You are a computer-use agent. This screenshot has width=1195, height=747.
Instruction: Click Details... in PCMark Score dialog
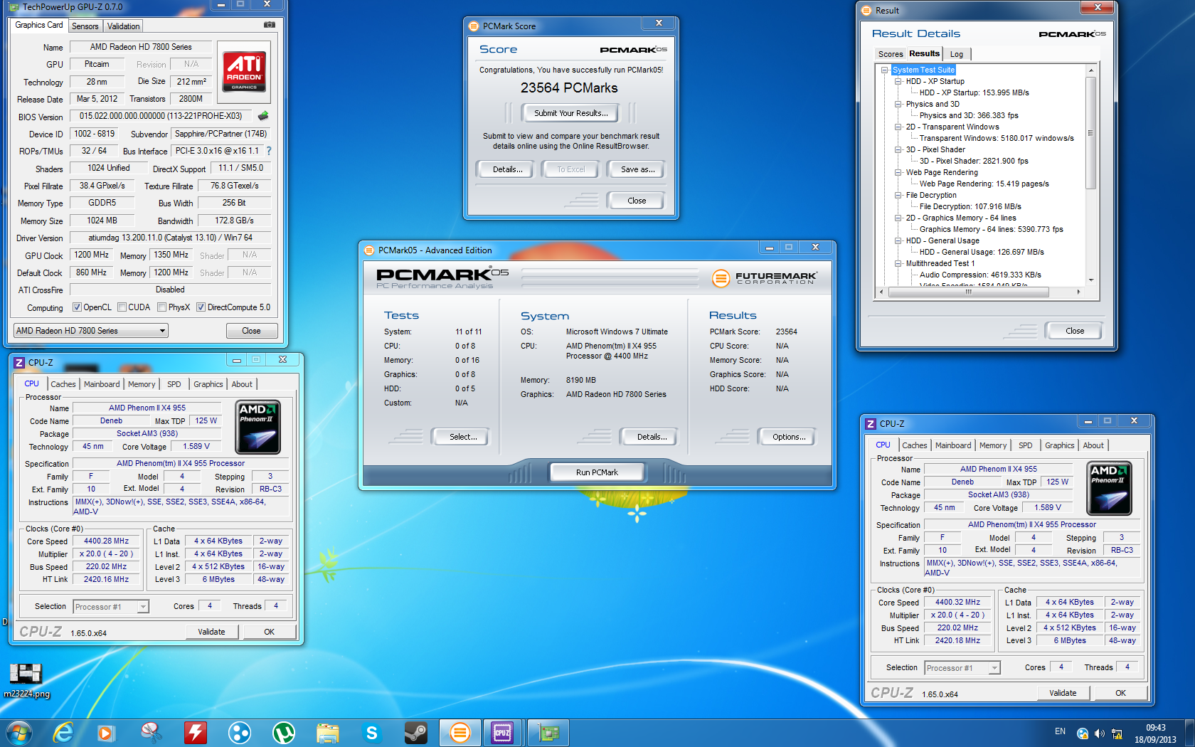pos(508,169)
